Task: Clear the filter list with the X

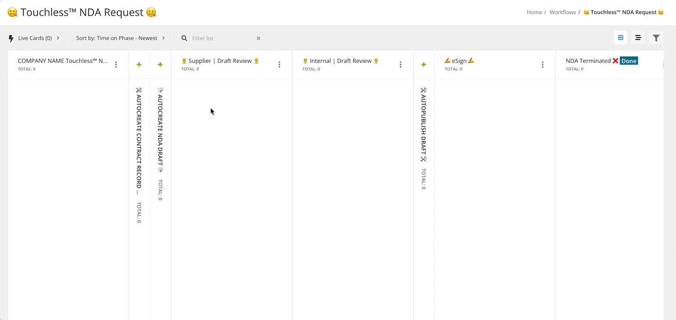Action: tap(258, 38)
